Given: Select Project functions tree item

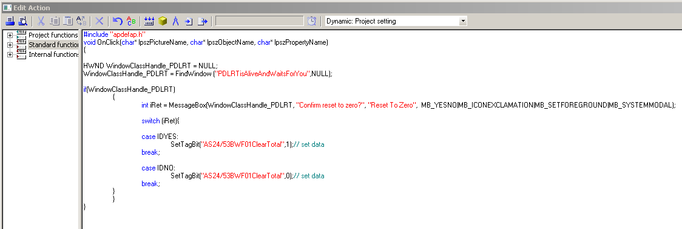Looking at the screenshot, I should point(53,35).
